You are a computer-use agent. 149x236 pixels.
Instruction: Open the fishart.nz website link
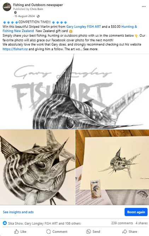(15, 49)
